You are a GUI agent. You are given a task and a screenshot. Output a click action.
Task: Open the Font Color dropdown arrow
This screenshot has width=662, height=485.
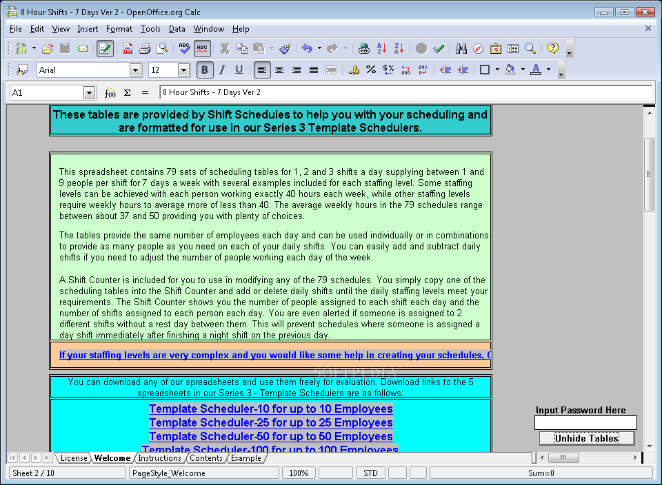(x=548, y=70)
